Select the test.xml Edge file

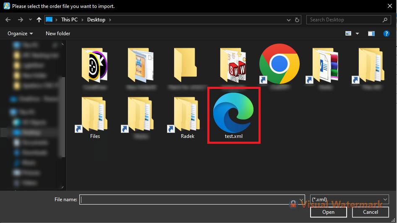tap(233, 115)
